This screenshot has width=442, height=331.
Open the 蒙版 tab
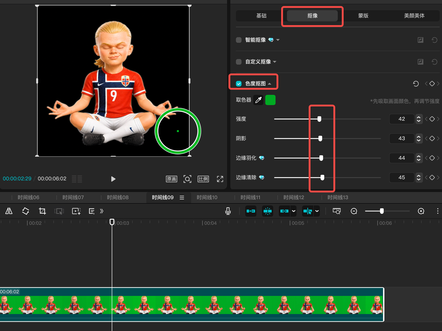363,15
